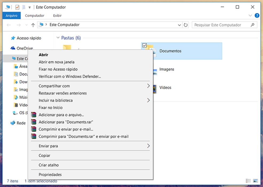Click the address bar refresh control
Viewport: 263px width, 187px height.
click(186, 25)
